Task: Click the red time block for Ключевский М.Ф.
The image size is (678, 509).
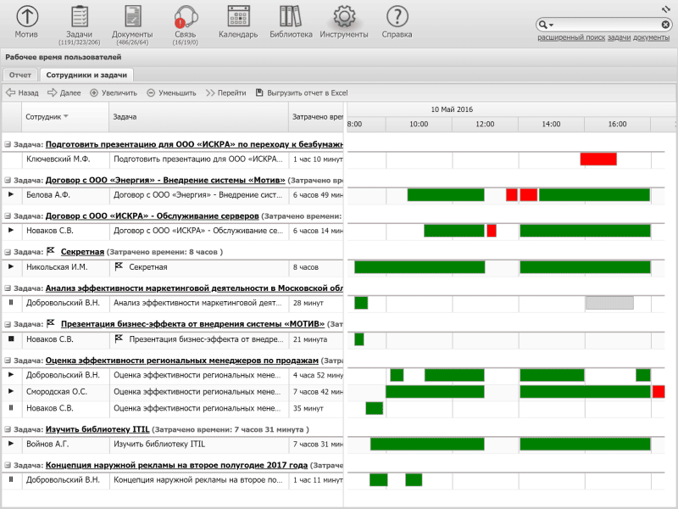Action: 598,159
